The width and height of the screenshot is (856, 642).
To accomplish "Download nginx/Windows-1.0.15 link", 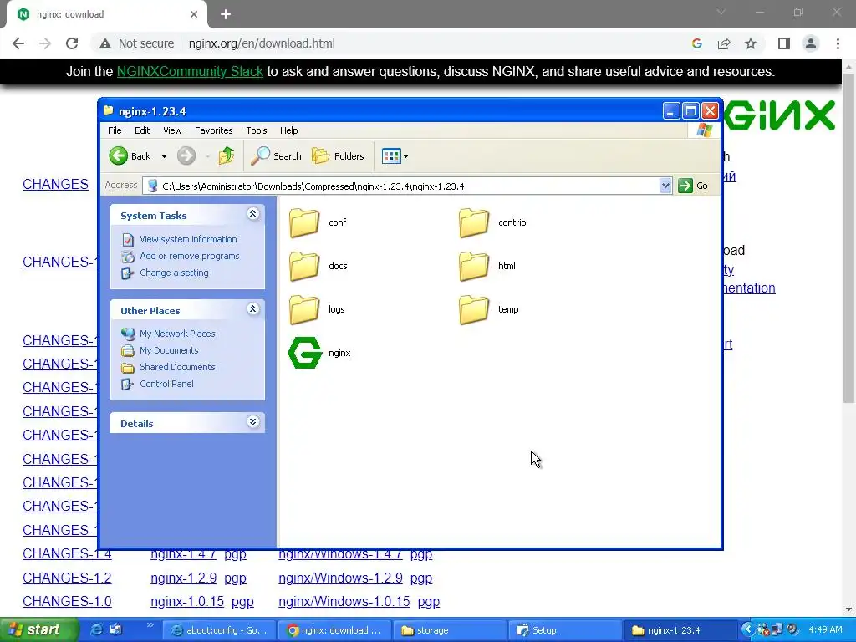I will pos(344,601).
